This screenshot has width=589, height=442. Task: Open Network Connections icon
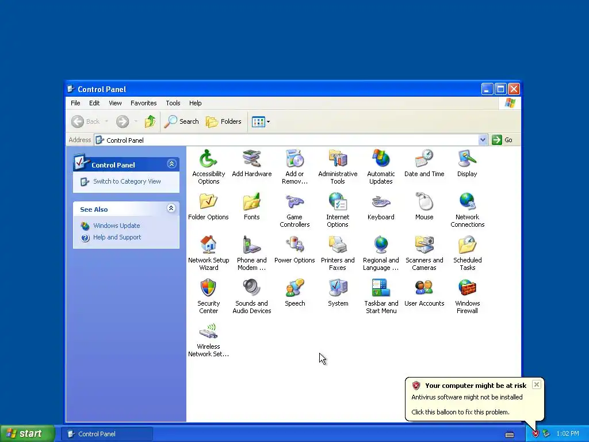[467, 202]
